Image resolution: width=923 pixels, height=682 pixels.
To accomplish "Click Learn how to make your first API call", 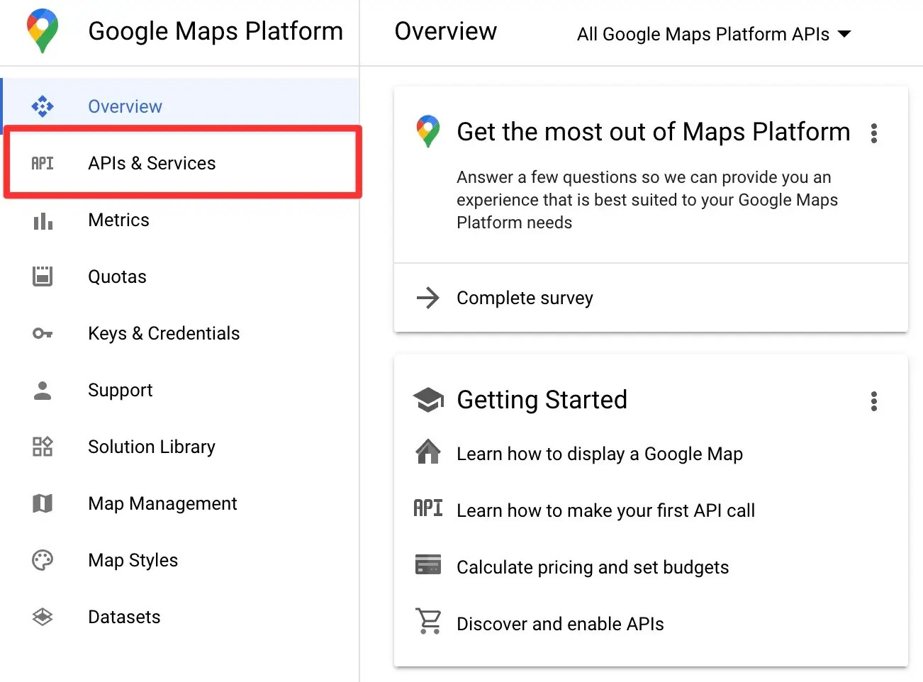I will click(x=606, y=510).
